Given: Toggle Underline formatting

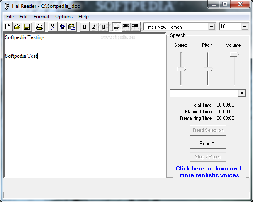Looking at the screenshot, I should coord(103,27).
